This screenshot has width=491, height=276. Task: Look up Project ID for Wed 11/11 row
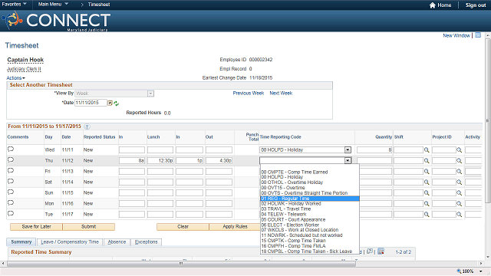(459, 150)
